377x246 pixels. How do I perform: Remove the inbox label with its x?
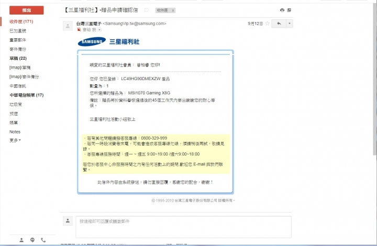[173, 10]
